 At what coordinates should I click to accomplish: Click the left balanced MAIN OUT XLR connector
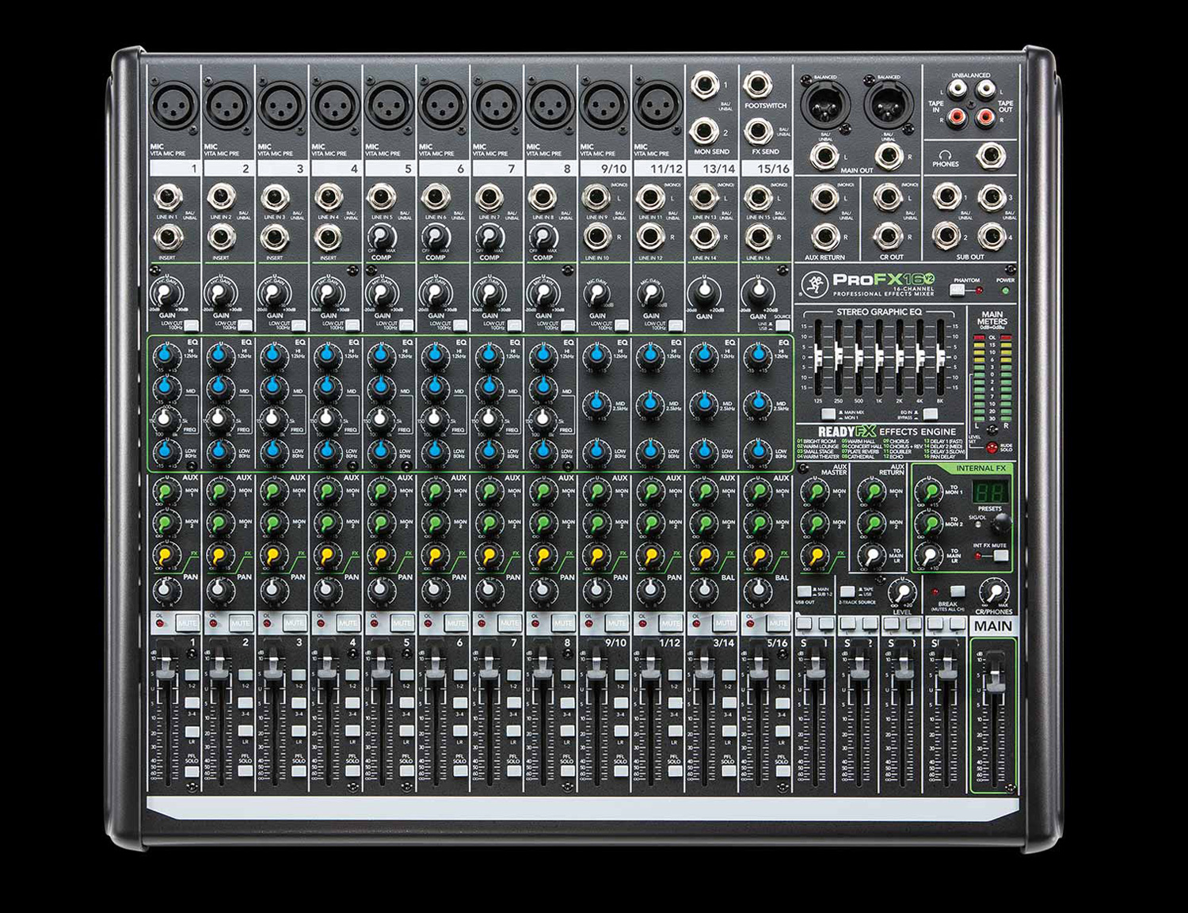click(x=824, y=105)
